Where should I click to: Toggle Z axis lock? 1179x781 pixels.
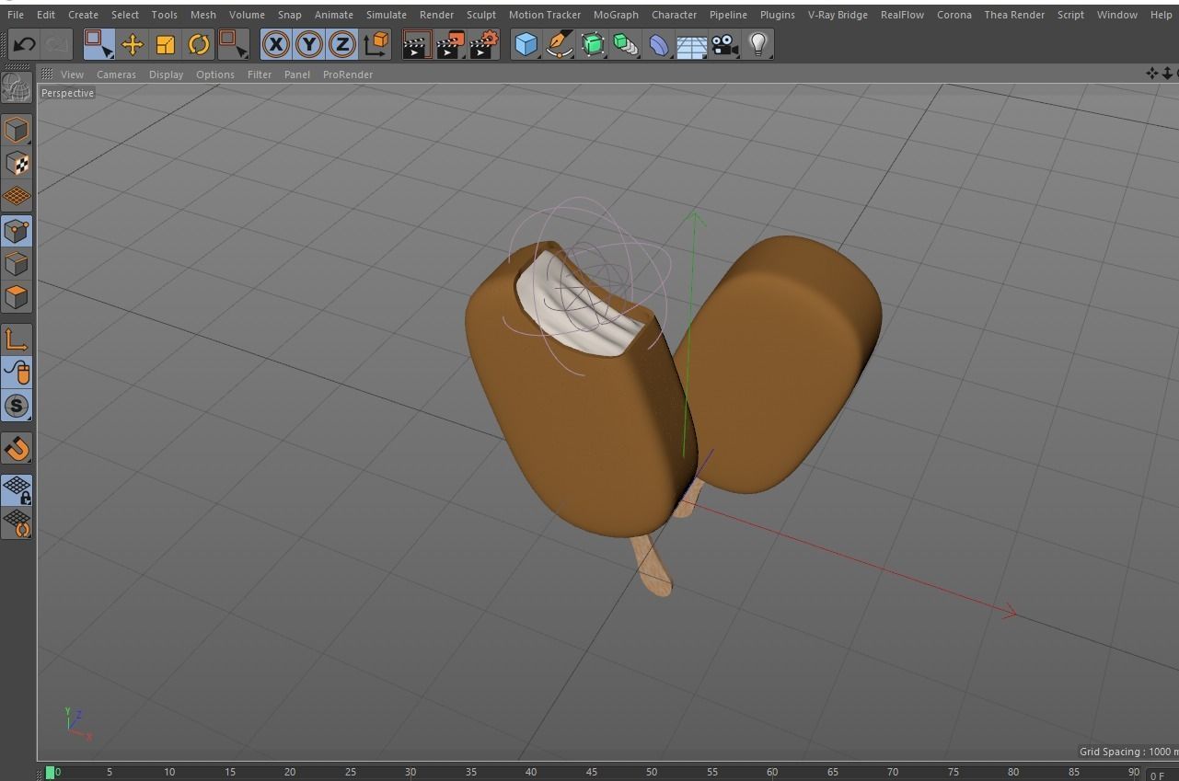click(x=342, y=44)
